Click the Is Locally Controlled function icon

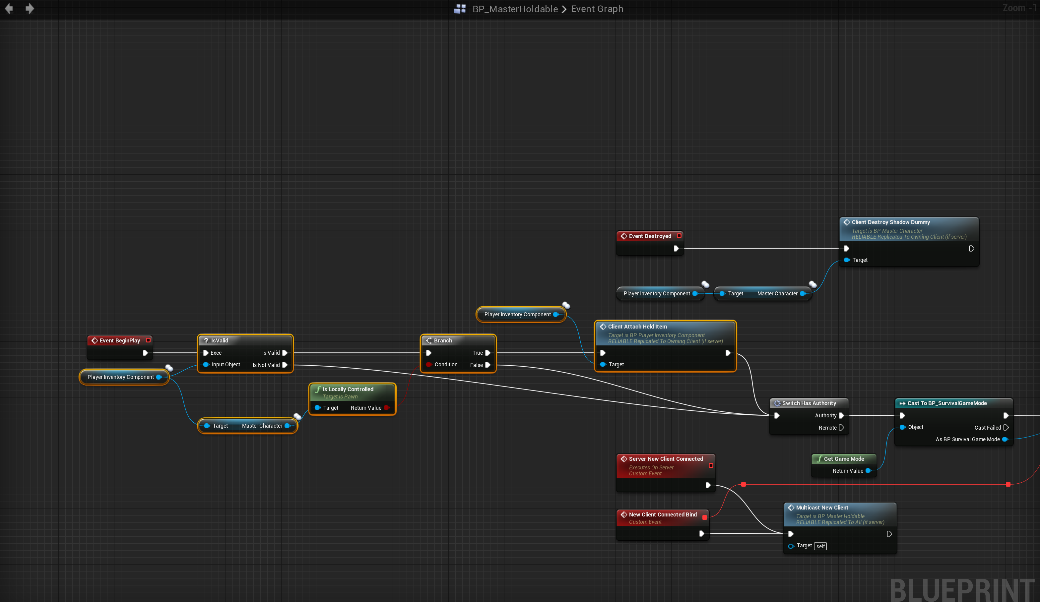[318, 389]
